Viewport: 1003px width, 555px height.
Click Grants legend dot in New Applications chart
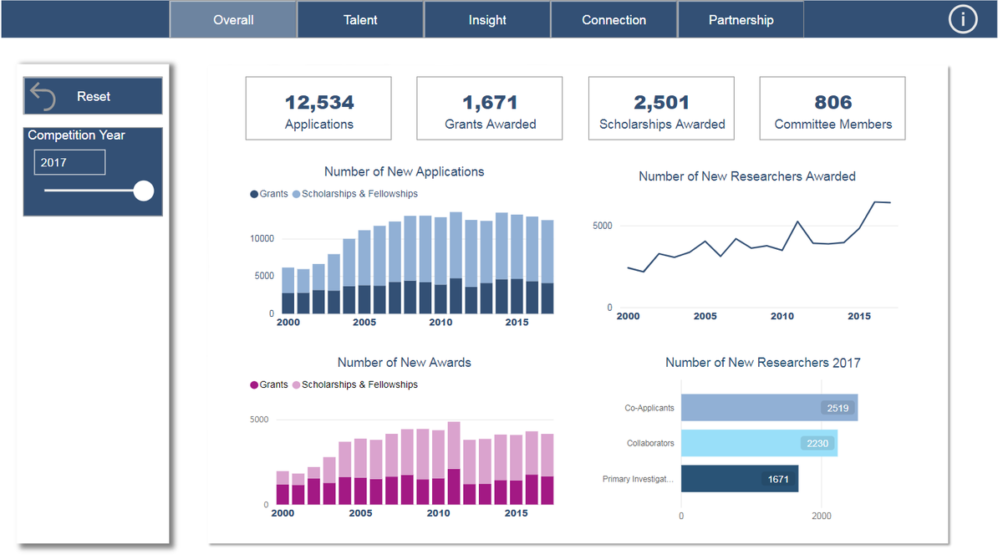(x=254, y=194)
